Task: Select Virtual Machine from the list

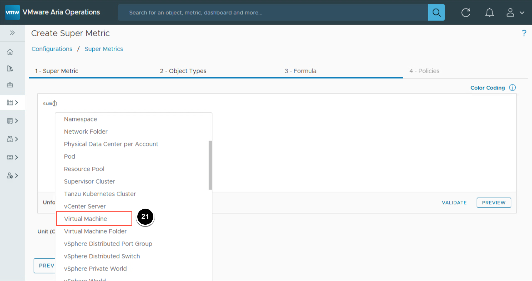Action: (x=85, y=219)
